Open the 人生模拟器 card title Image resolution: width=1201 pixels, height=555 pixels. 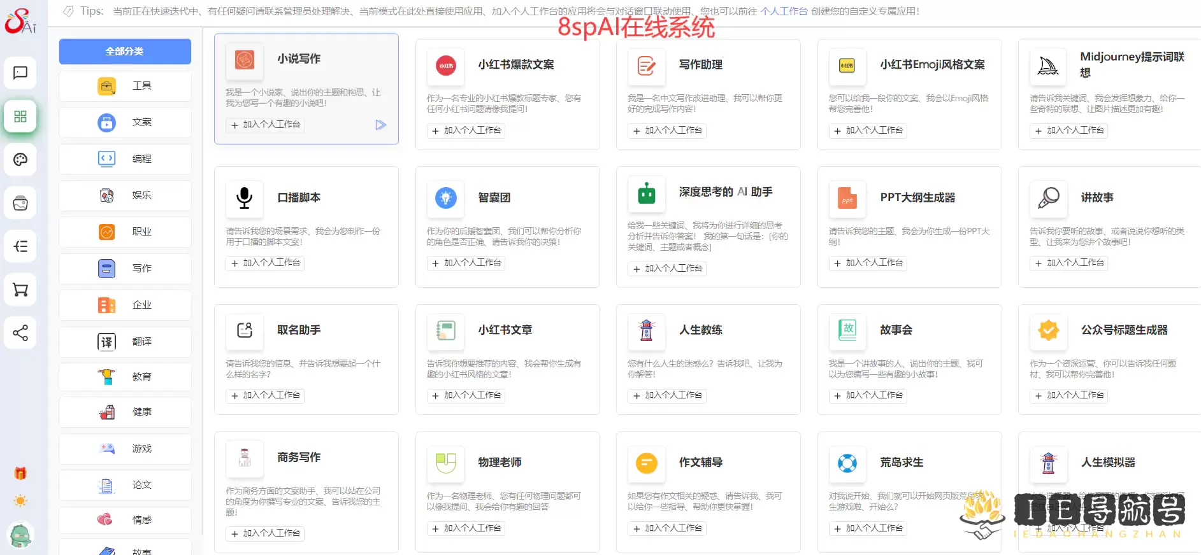1109,463
